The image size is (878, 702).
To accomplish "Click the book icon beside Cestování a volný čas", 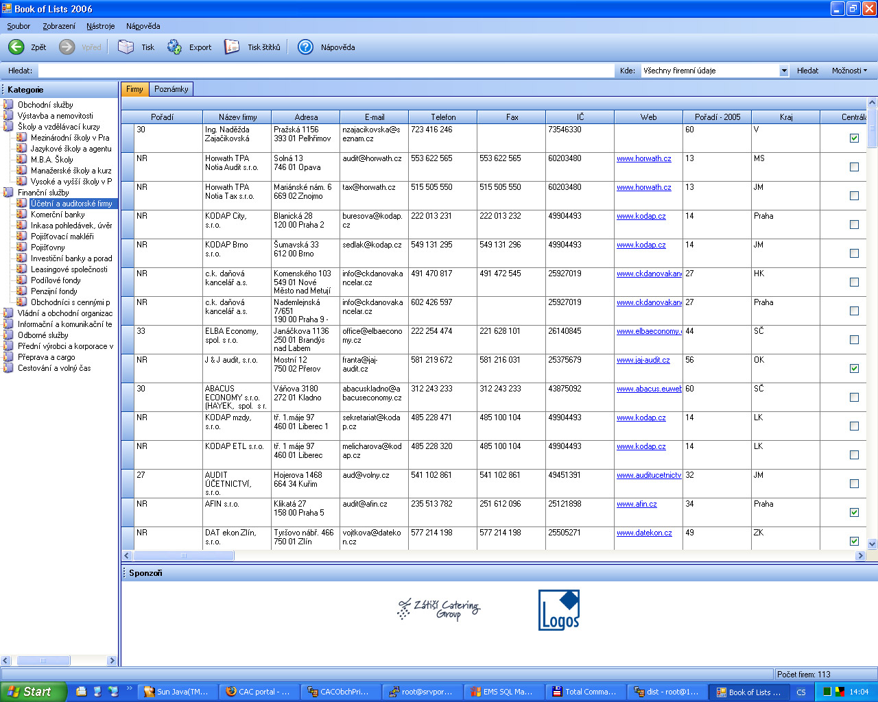I will (x=8, y=368).
